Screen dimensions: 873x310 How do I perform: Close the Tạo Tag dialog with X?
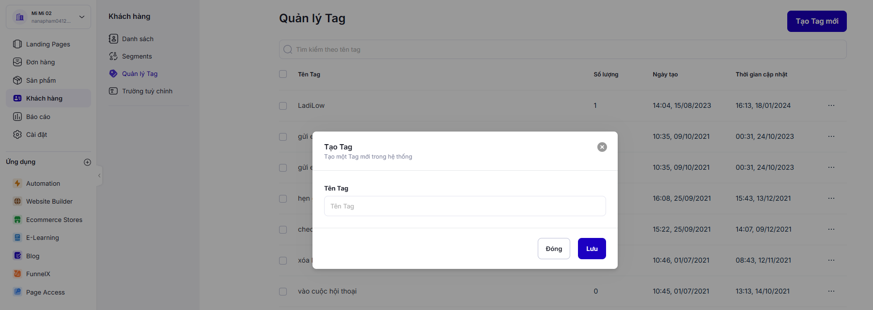pyautogui.click(x=602, y=147)
